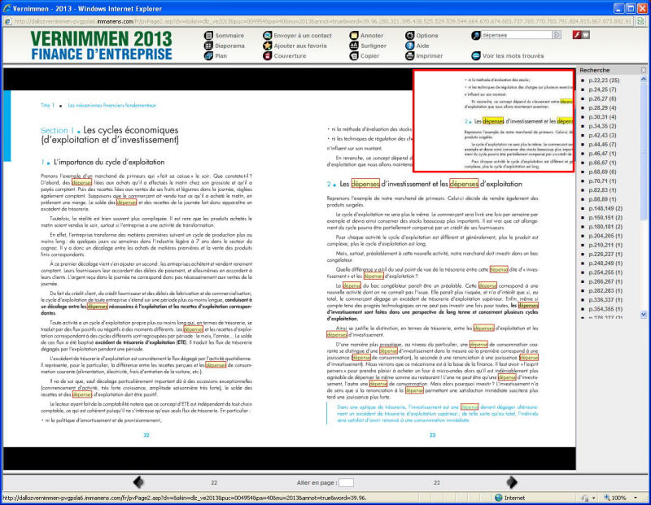This screenshot has width=651, height=505.
Task: Open the Aide help
Action: click(417, 46)
